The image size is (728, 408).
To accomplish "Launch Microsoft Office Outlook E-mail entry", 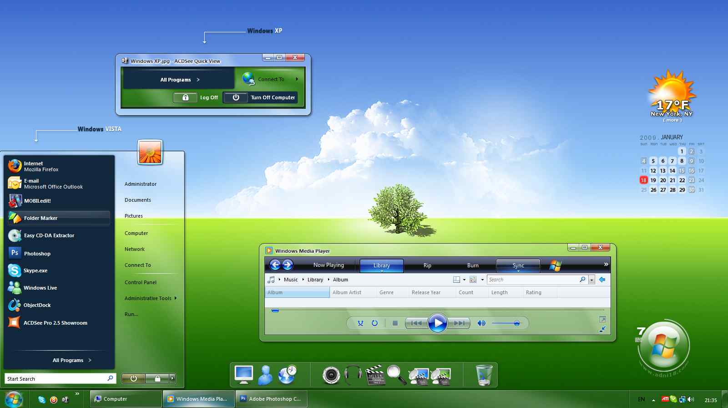I will 59,184.
